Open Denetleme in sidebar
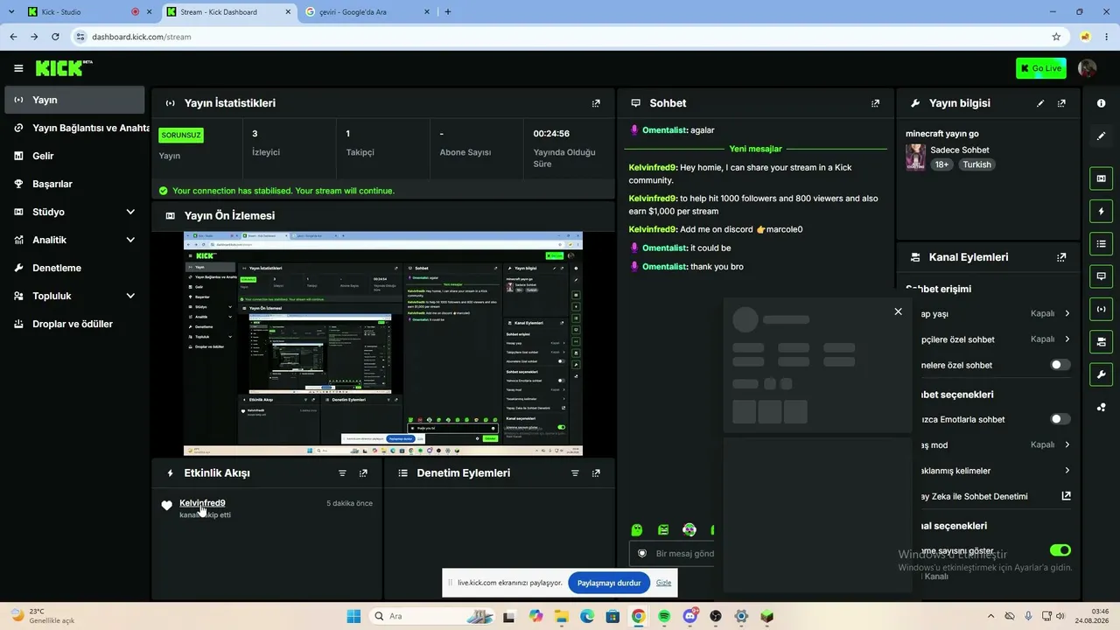The width and height of the screenshot is (1120, 630). click(x=74, y=268)
